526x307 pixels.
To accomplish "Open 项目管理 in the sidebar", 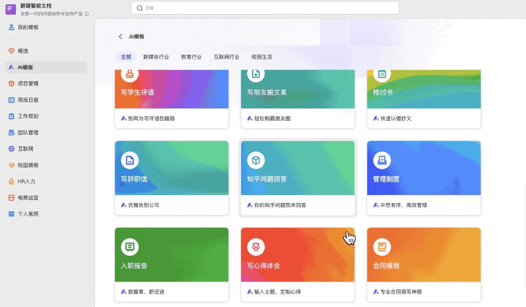I will [46, 84].
